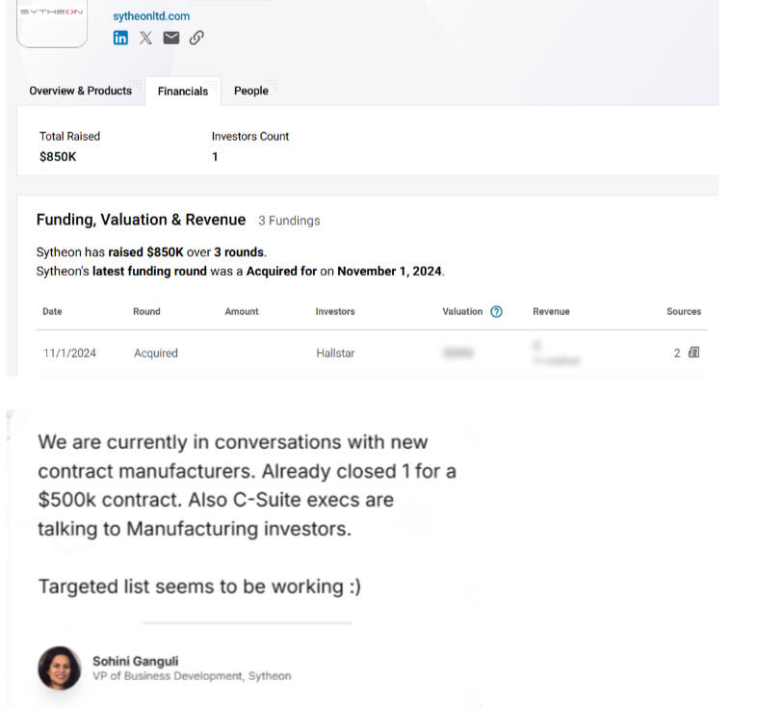This screenshot has width=757, height=709.
Task: Click the Revenue column header
Action: tap(551, 311)
